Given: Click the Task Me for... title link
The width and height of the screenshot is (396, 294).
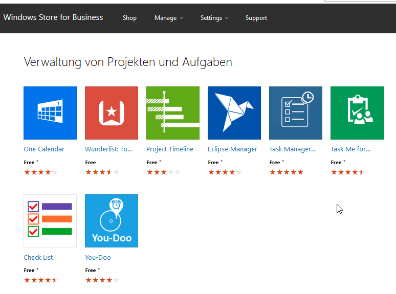Looking at the screenshot, I should click(x=350, y=149).
